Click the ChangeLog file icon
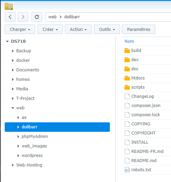This screenshot has width=171, height=182. pos(127,96)
